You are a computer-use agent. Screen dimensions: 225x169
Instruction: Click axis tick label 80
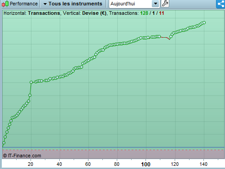click(x=117, y=164)
